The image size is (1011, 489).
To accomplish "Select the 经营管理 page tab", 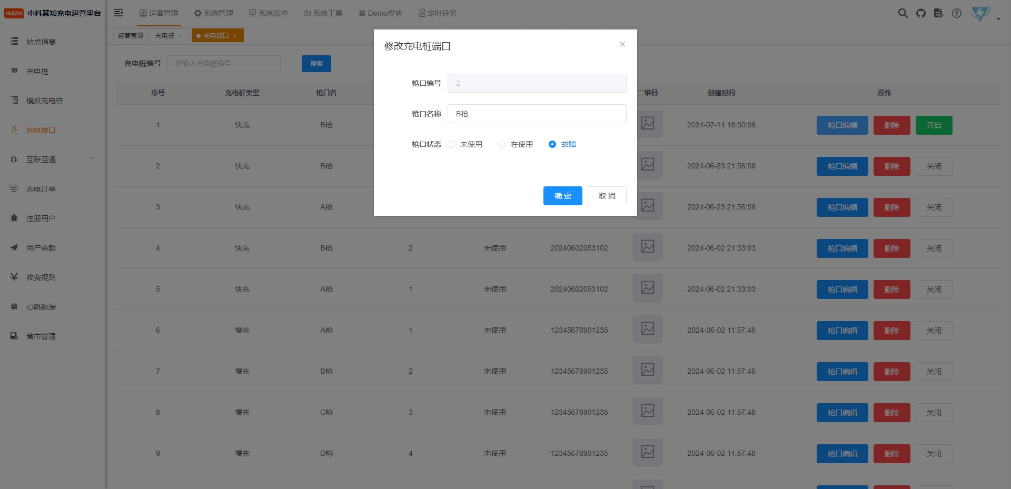I will point(131,35).
